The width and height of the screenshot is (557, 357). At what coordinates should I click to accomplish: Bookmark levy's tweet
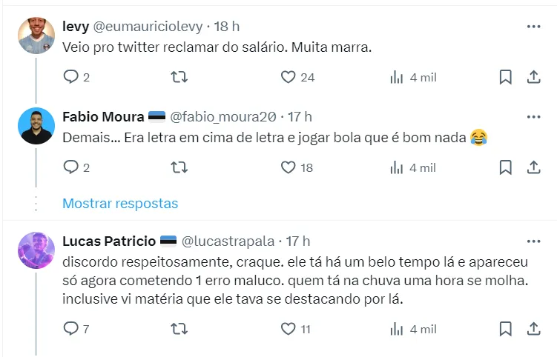click(x=505, y=78)
